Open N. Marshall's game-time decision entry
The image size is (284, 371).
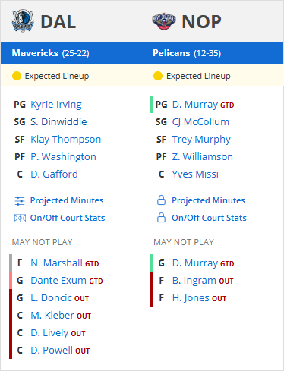tap(56, 263)
